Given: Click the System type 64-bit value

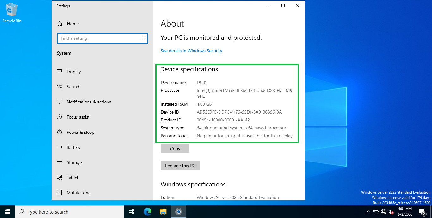Looking at the screenshot, I should coord(241,128).
